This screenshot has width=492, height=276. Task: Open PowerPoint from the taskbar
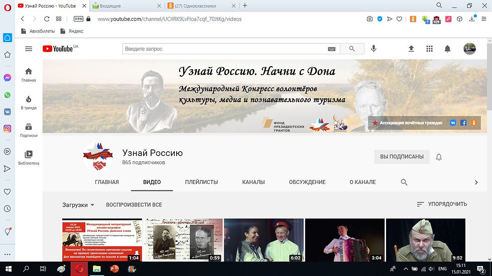(x=114, y=269)
